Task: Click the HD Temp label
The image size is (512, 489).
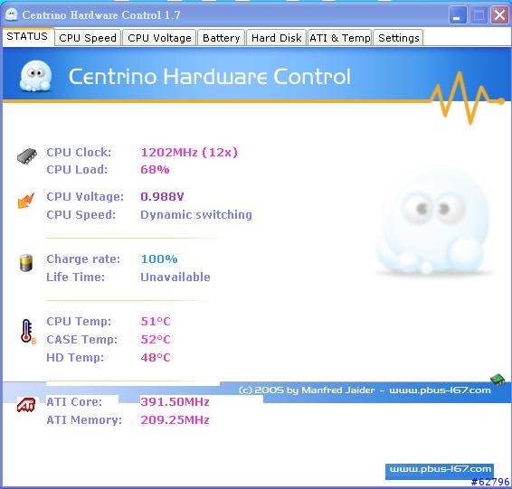Action: (75, 358)
